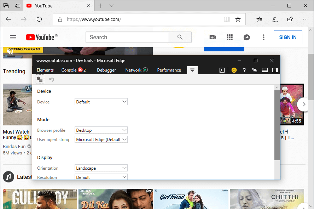Image resolution: width=314 pixels, height=209 pixels.
Task: Open Edge Settings and more ellipsis
Action: pos(306,19)
